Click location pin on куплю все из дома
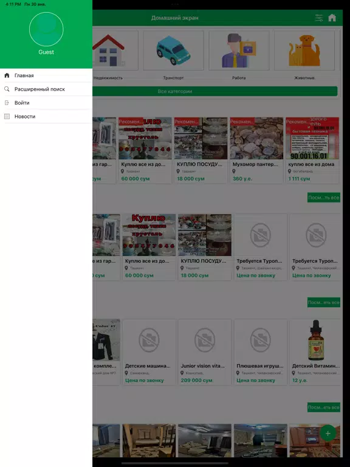Screen dimensions: 350x467 point(290,171)
